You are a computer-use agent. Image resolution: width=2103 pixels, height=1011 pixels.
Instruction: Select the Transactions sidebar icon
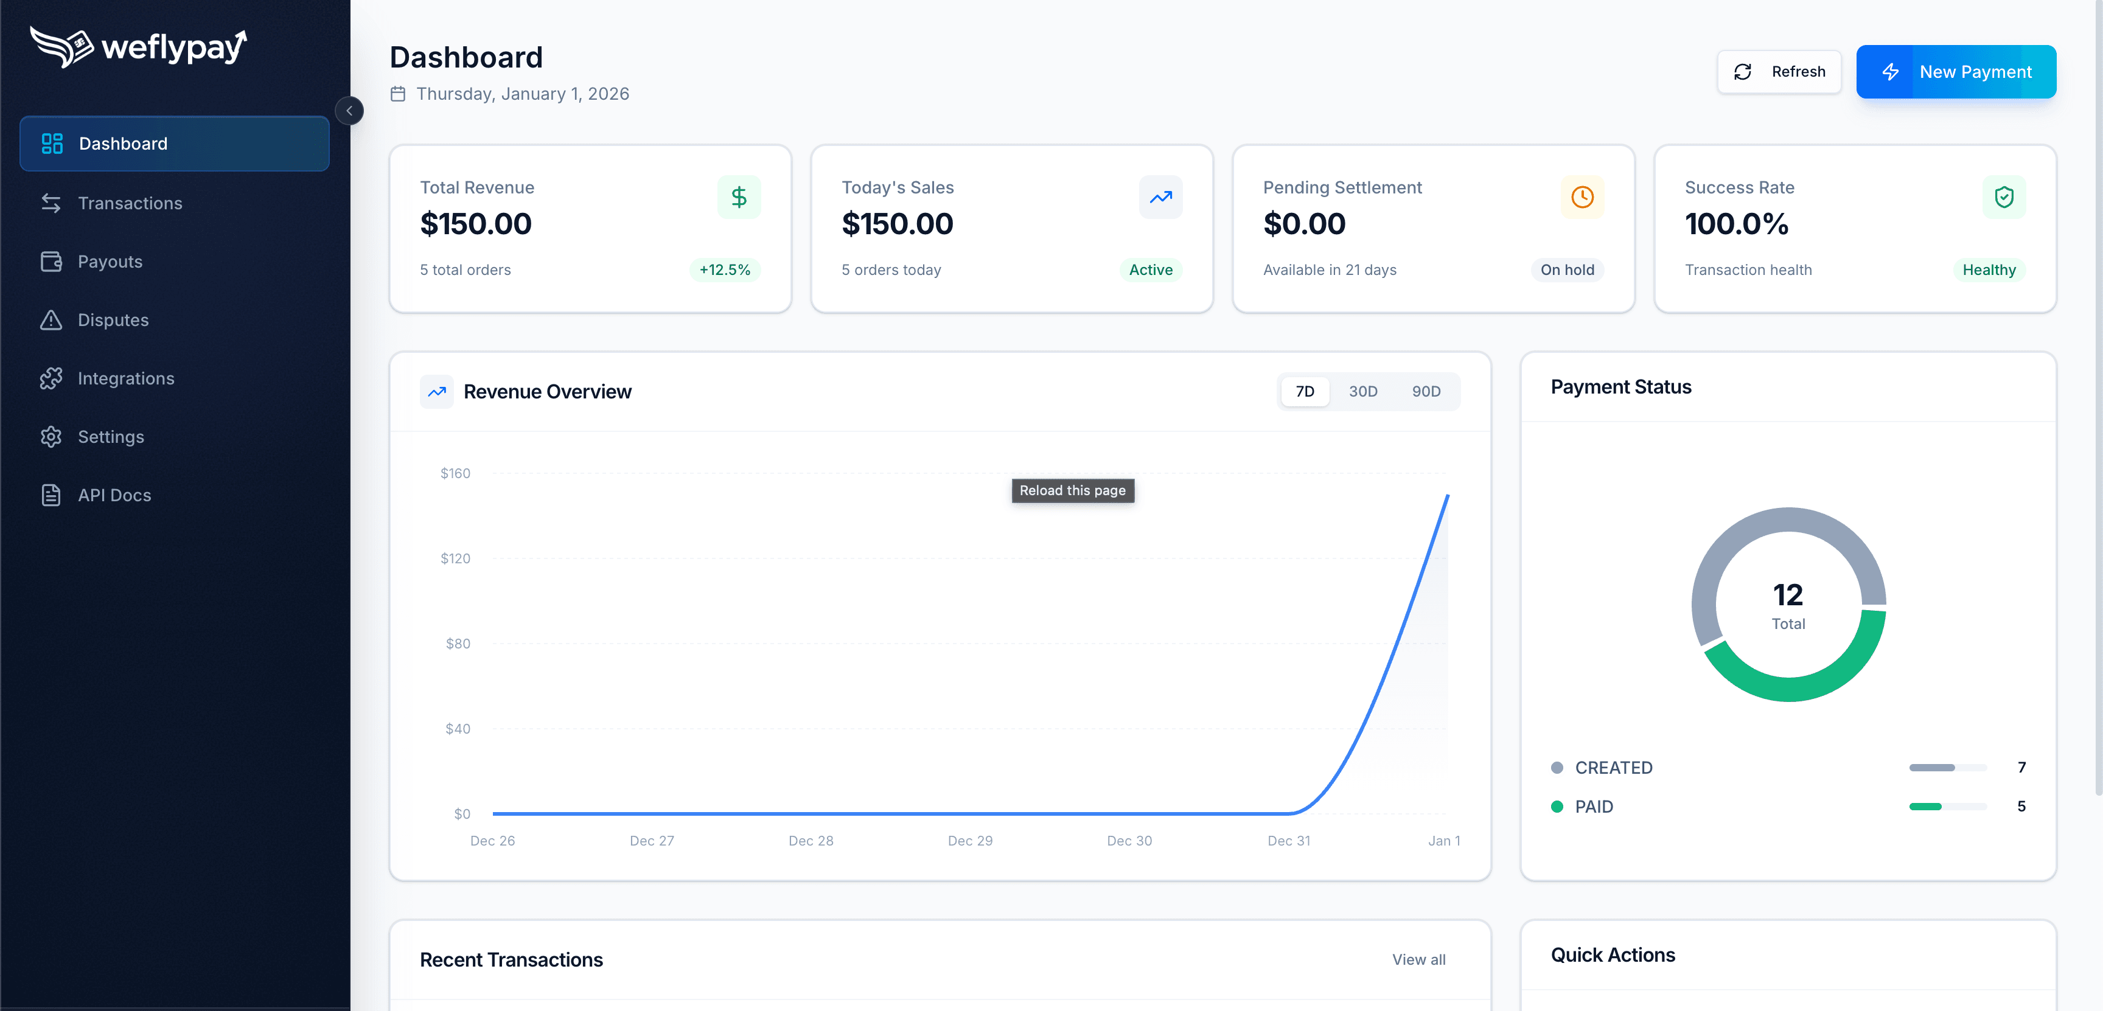click(x=51, y=203)
